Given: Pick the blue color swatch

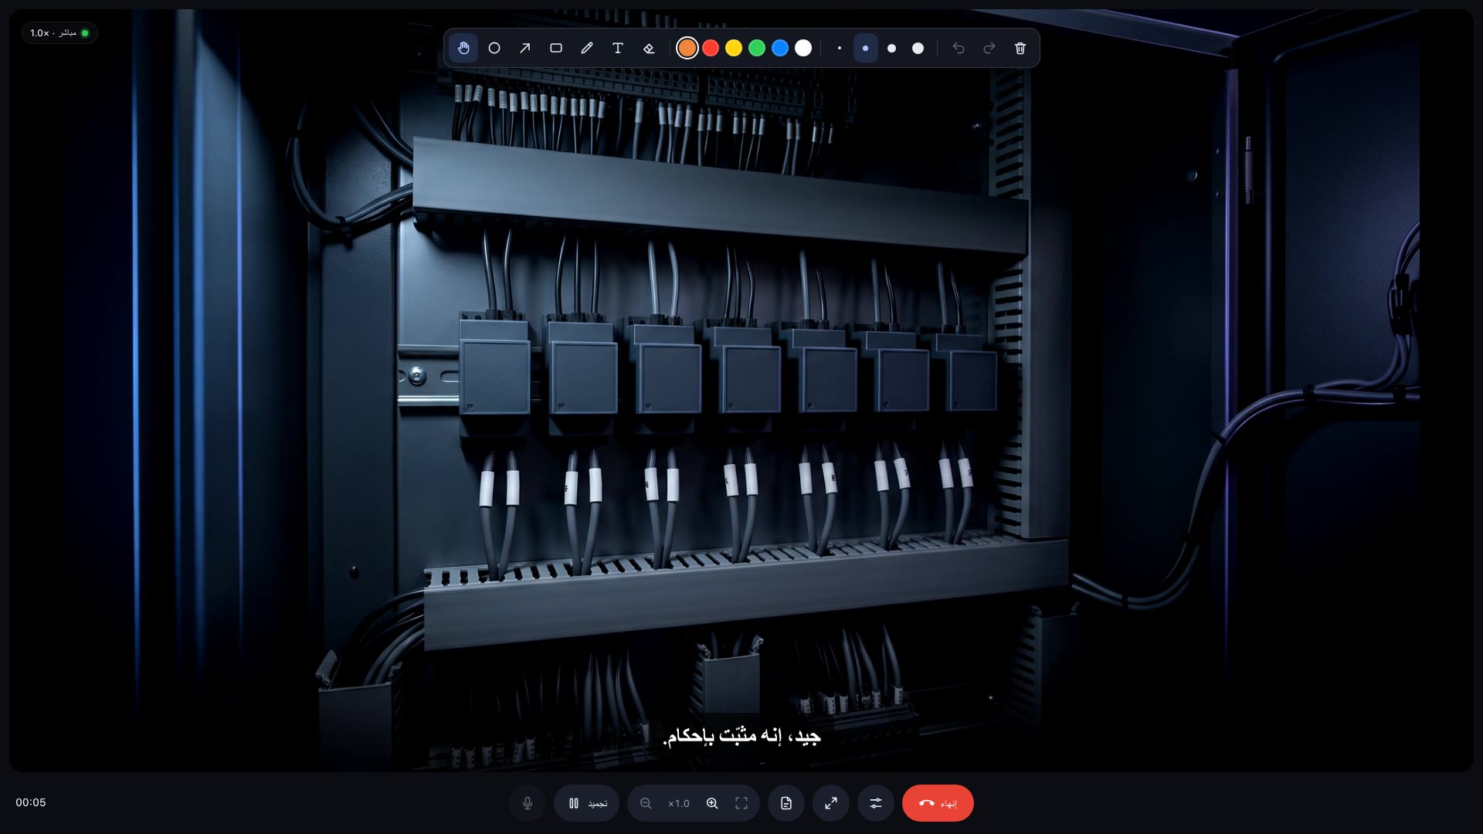Looking at the screenshot, I should tap(780, 48).
